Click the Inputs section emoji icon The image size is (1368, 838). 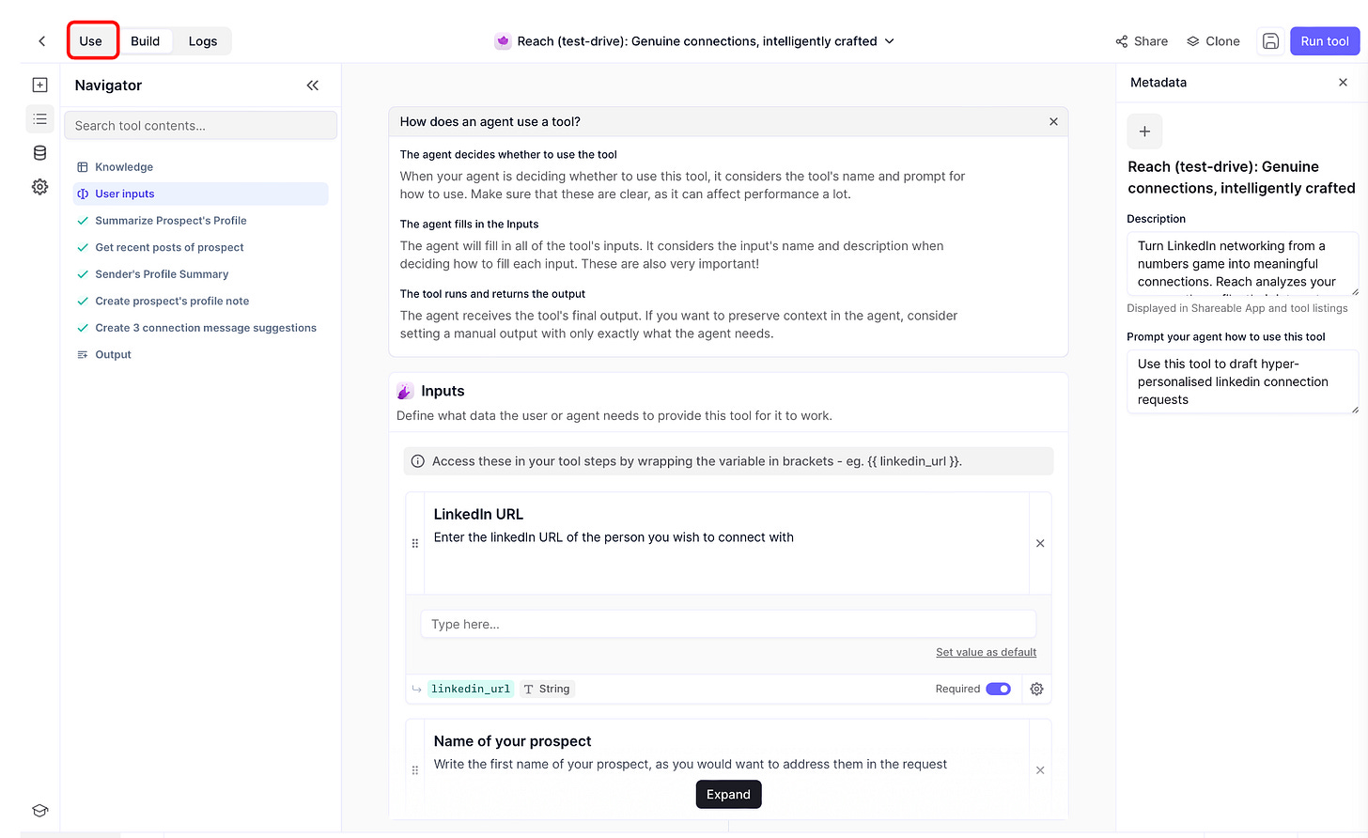(405, 392)
